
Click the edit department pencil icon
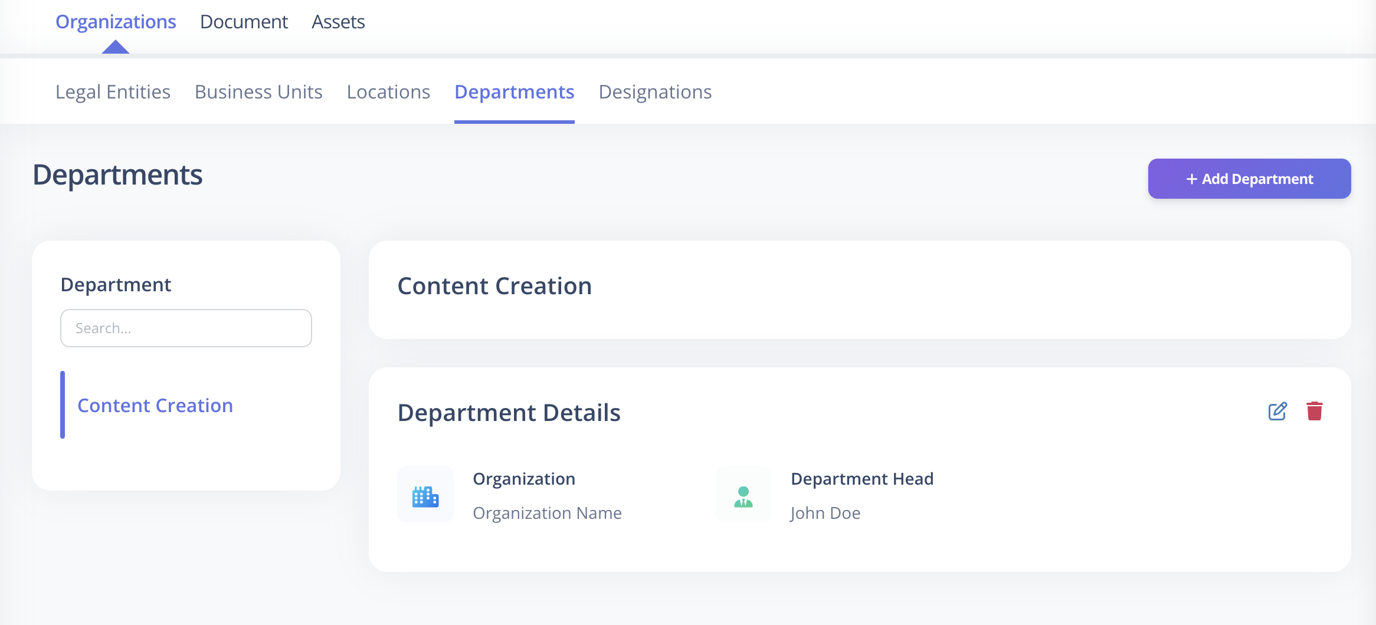pyautogui.click(x=1277, y=411)
